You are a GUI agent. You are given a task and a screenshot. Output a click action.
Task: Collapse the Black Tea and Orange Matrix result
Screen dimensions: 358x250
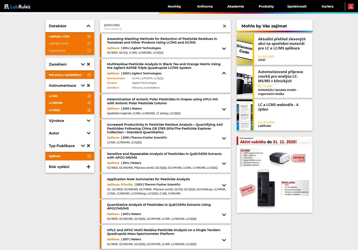224,73
